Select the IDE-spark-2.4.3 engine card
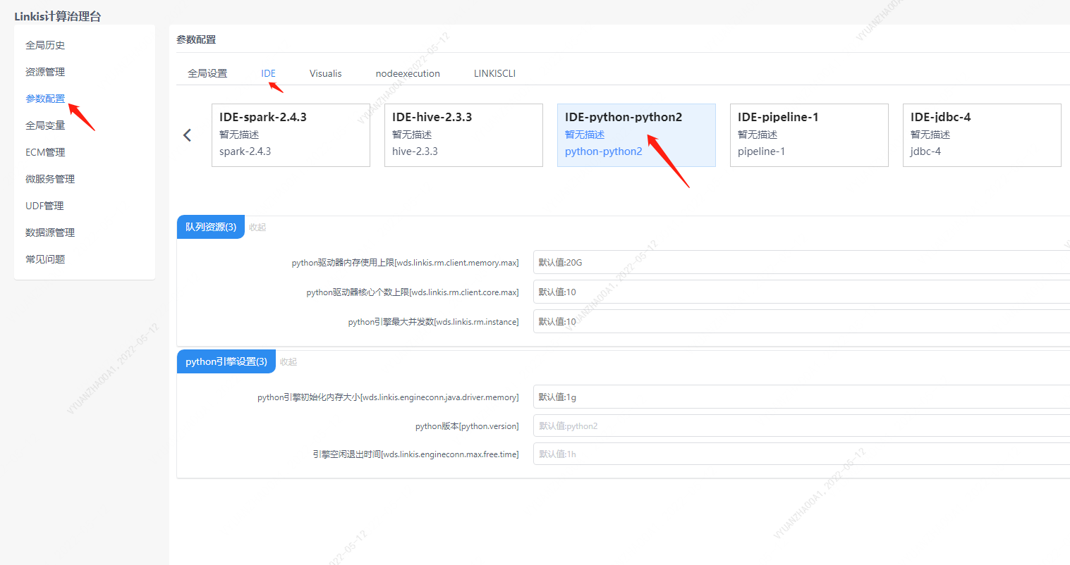Screen dimensions: 1070x565 point(291,135)
